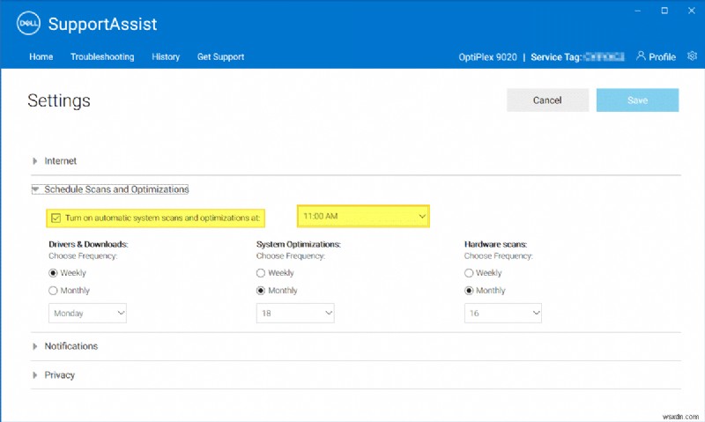Screen dimensions: 705x422
Task: Expand the Privacy section
Action: (x=54, y=374)
